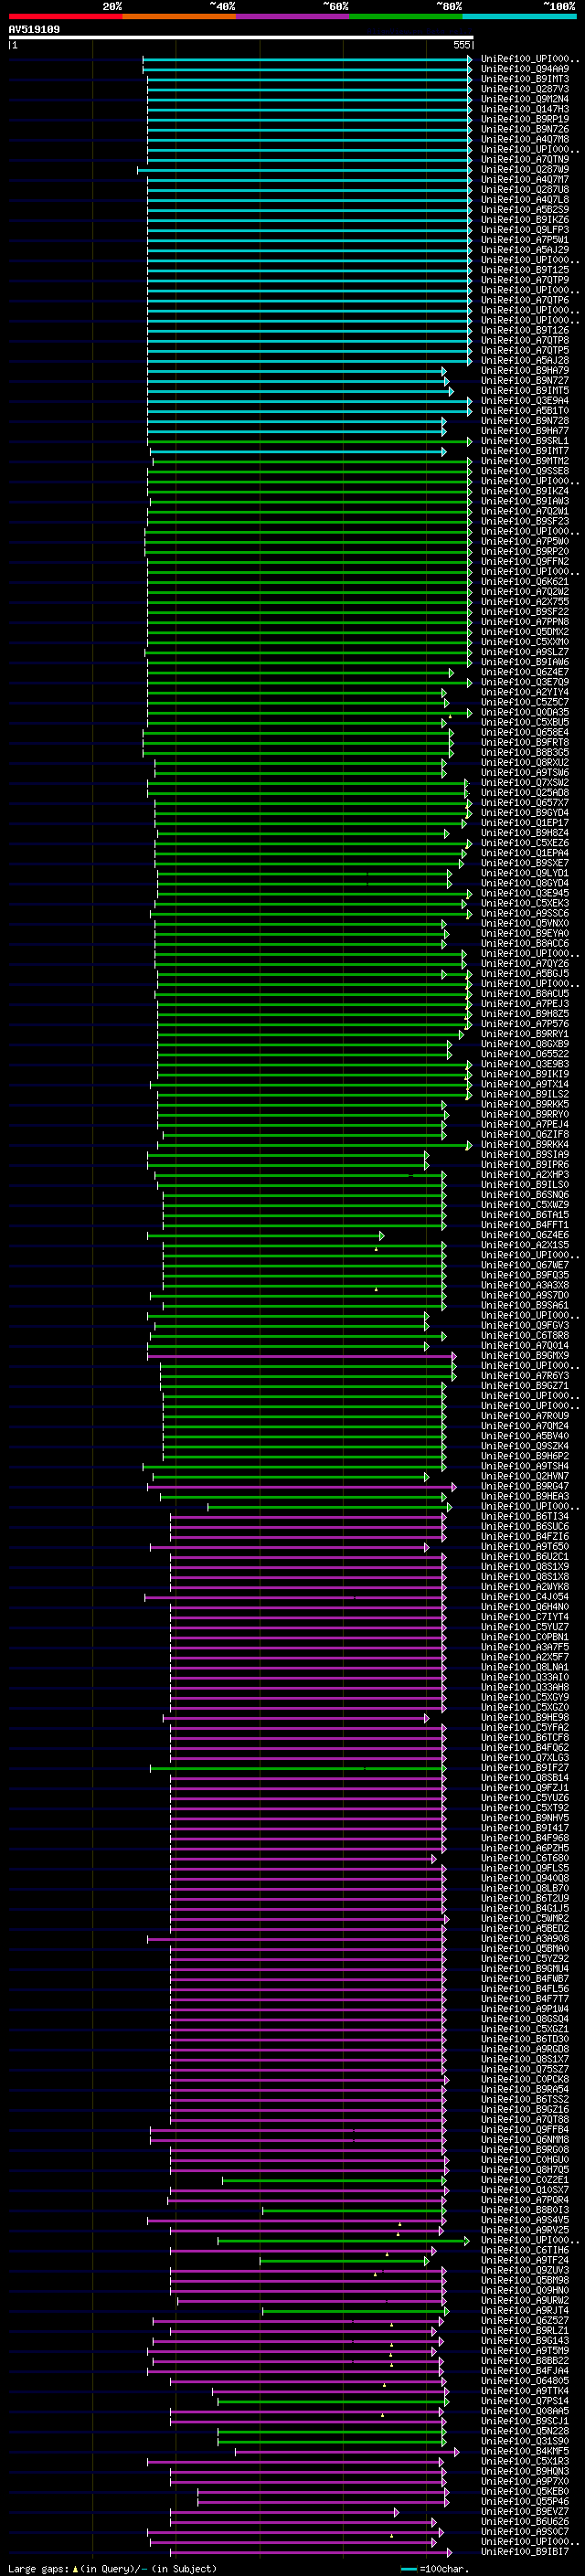Select label UniRef100_A7QTN9
This screenshot has width=585, height=2576.
coord(525,159)
